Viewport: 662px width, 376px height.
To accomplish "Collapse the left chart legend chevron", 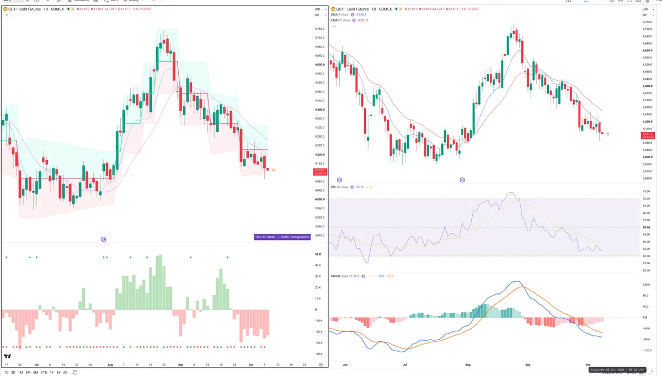I will 6,15.
